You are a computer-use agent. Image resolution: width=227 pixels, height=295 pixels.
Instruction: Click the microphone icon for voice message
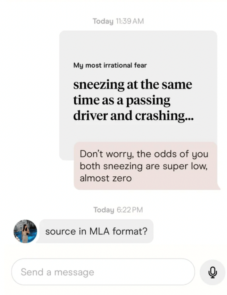[x=213, y=272]
